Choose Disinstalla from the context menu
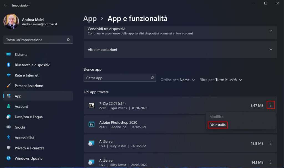The height and width of the screenshot is (168, 284). click(217, 125)
